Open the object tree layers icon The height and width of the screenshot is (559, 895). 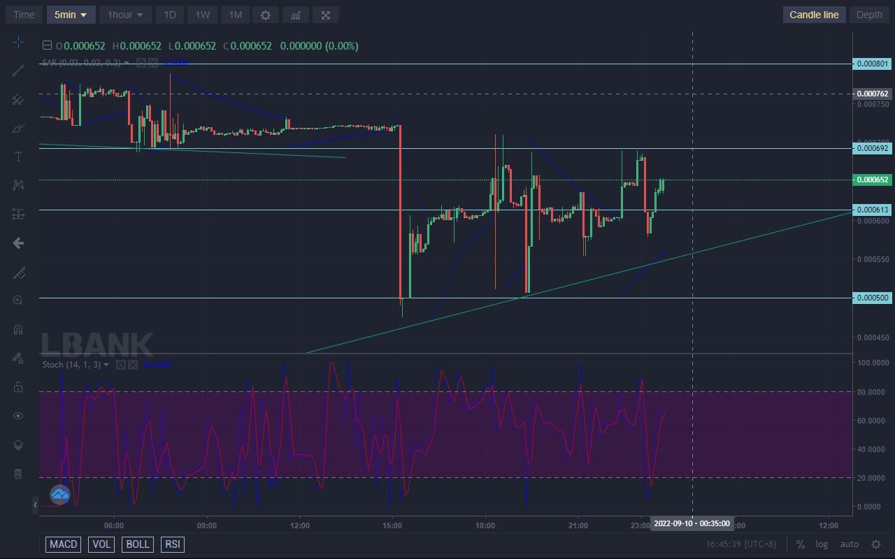18,445
